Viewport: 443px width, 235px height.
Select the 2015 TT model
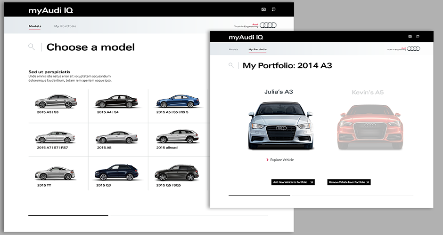pos(55,173)
